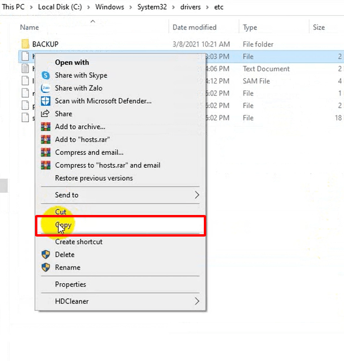Select Create shortcut

(x=120, y=242)
